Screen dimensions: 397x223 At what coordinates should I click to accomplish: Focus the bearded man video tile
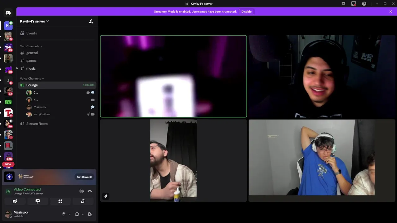[173, 160]
